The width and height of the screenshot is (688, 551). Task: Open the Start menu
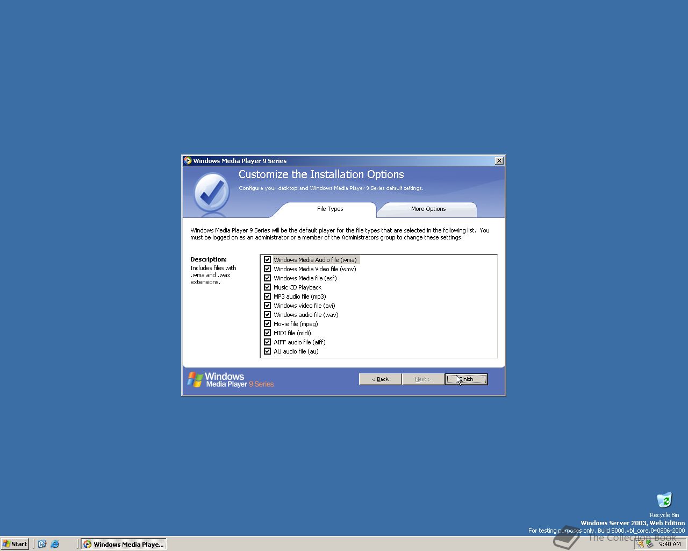click(15, 544)
